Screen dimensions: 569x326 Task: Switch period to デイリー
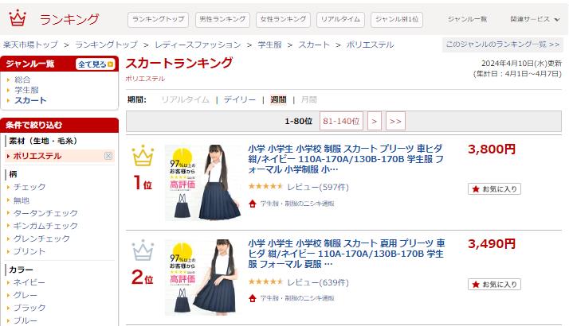240,99
